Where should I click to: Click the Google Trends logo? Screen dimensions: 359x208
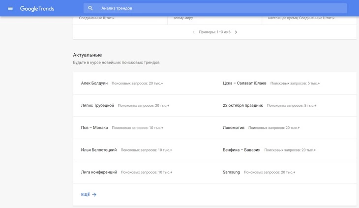[37, 9]
